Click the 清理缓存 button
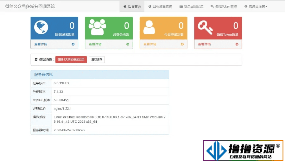 point(97,59)
